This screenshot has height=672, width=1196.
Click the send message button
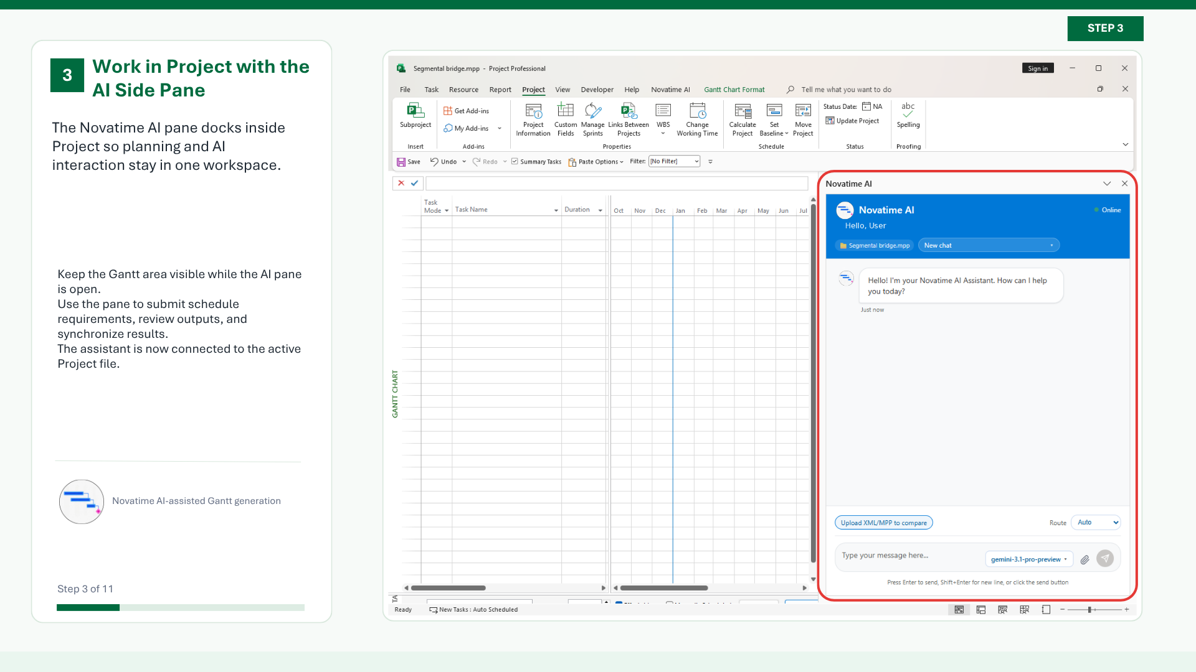(x=1105, y=558)
